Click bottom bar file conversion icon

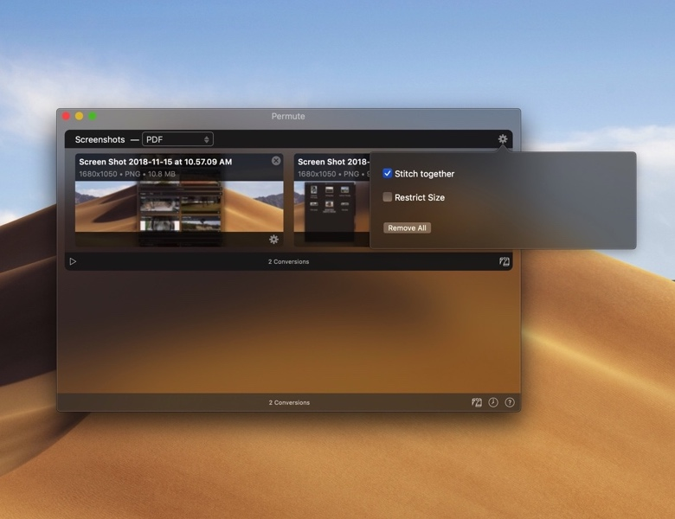(477, 402)
